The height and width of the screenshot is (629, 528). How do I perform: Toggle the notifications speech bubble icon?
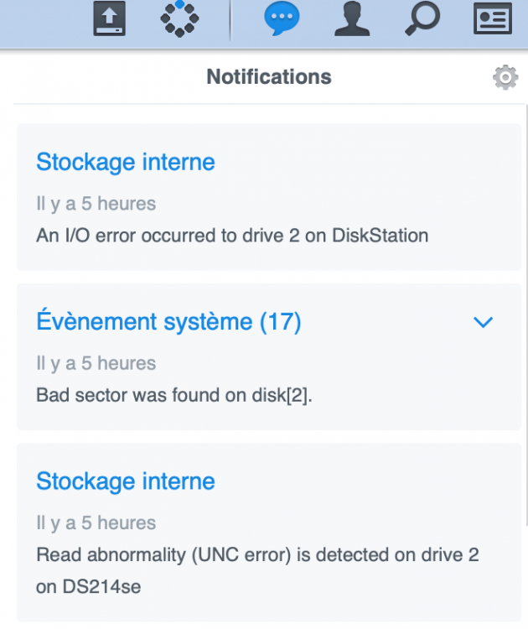coord(282,18)
